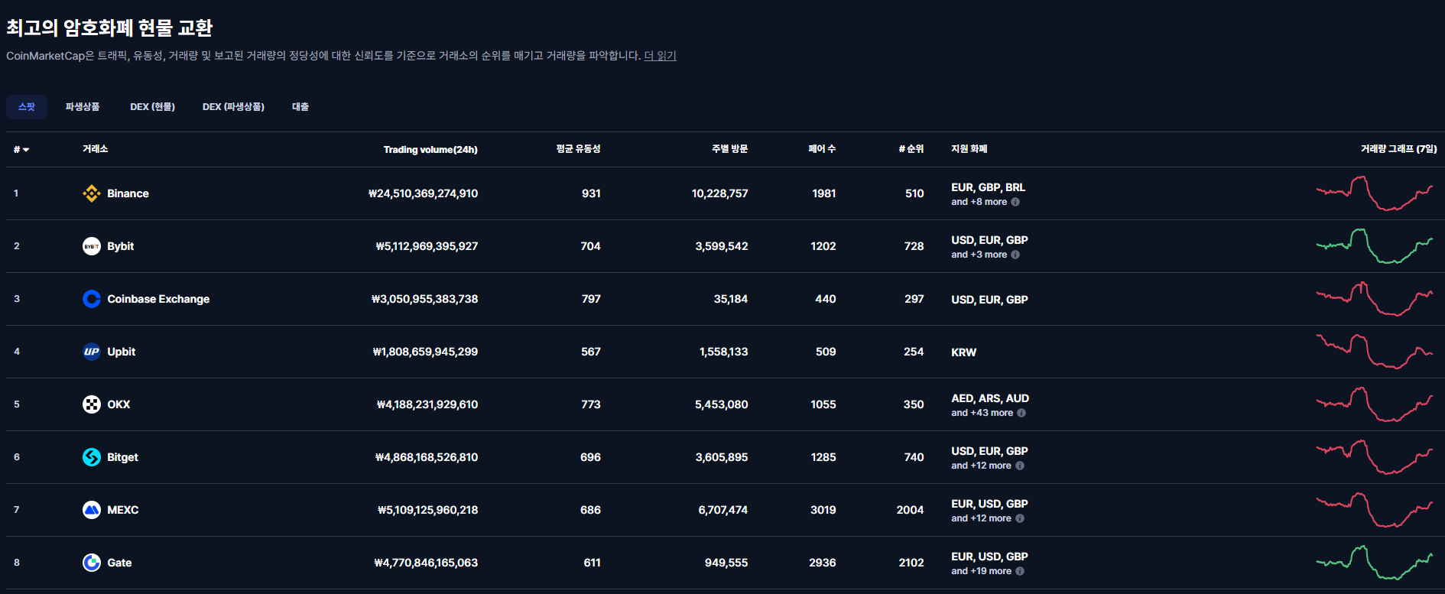Open the Gate exchange link
Viewport: 1445px width, 594px height.
click(119, 563)
